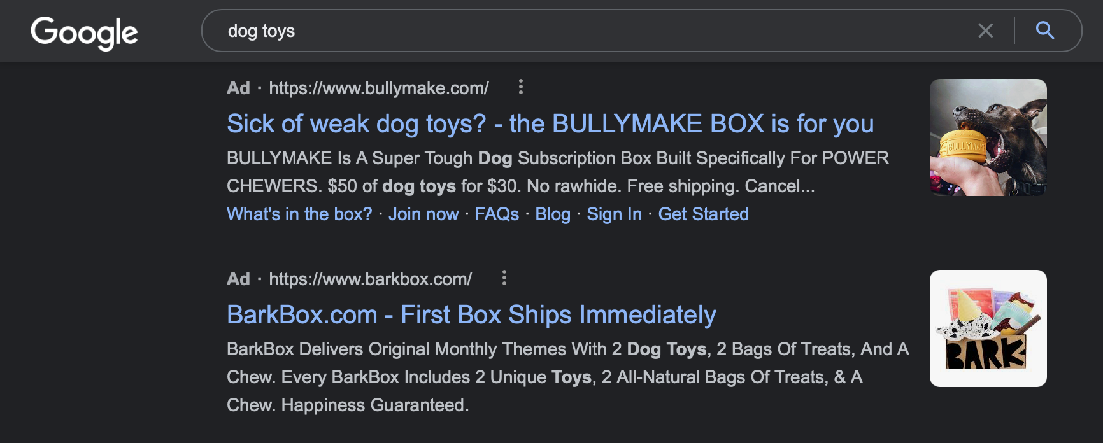Viewport: 1103px width, 443px height.
Task: Click the barkbox.com URL text
Action: tap(371, 278)
